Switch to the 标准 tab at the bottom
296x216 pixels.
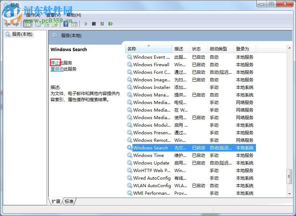coord(69,202)
